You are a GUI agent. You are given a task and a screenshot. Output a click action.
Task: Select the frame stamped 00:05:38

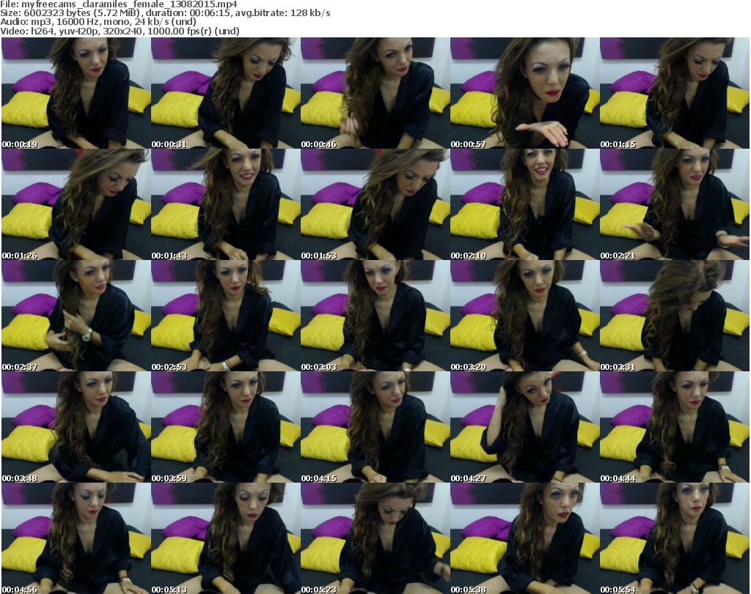(524, 538)
